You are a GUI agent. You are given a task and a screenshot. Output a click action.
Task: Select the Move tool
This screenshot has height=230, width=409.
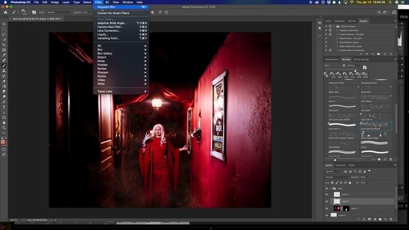click(x=4, y=24)
